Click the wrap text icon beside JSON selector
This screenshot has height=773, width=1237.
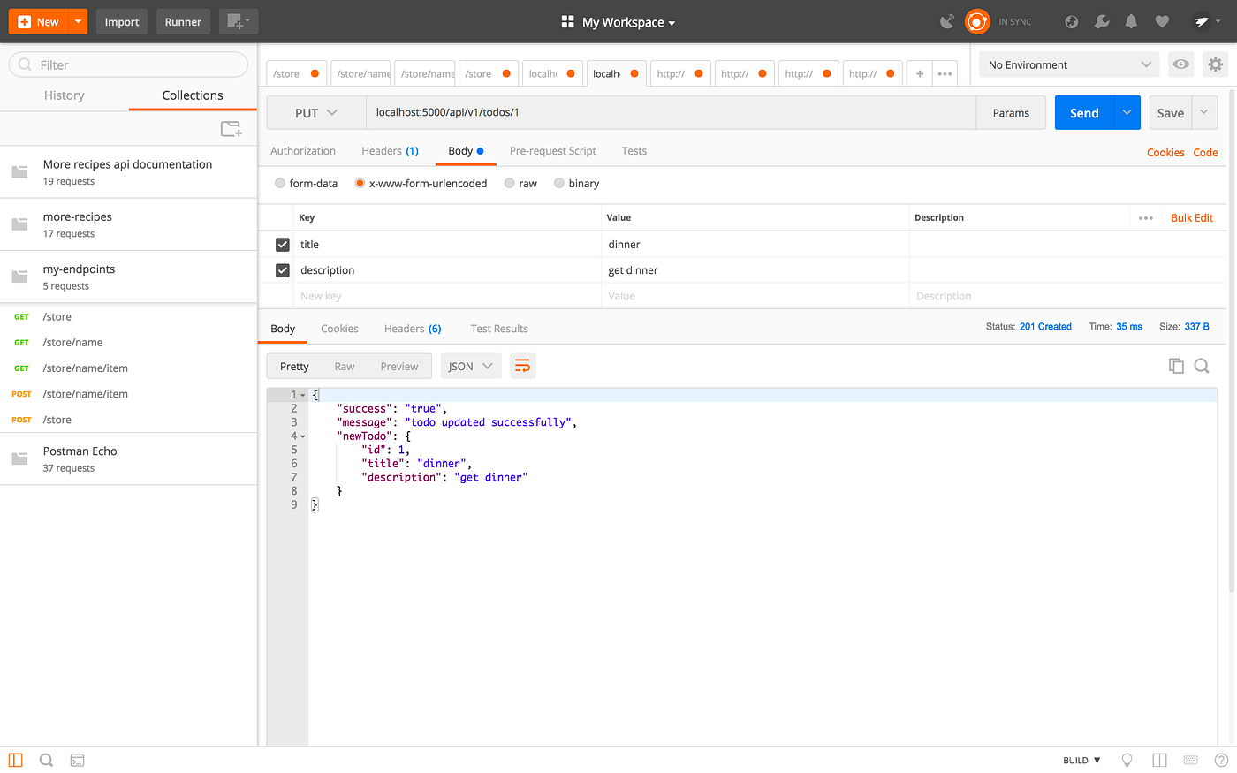[x=522, y=365]
